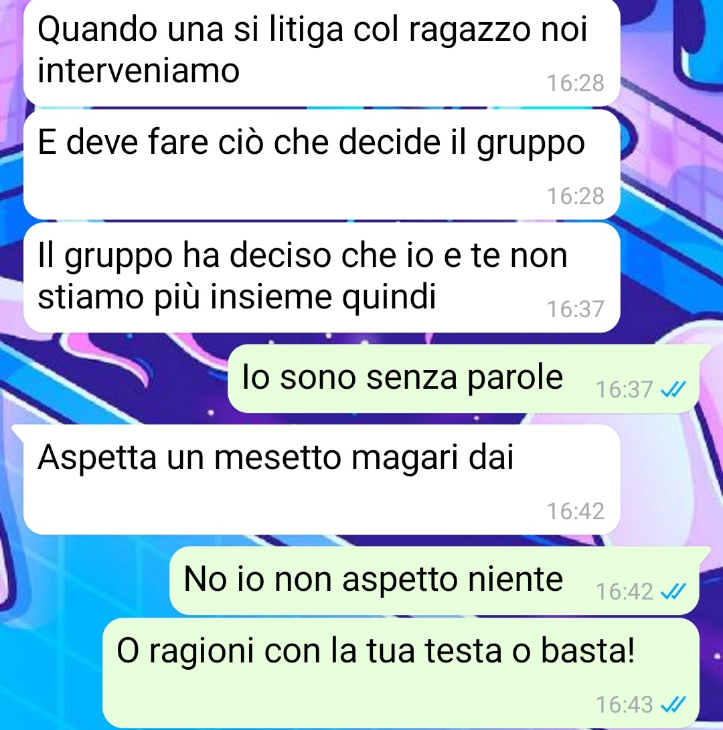Click the word 'basta!' in the last message
The height and width of the screenshot is (730, 723).
coord(588,650)
